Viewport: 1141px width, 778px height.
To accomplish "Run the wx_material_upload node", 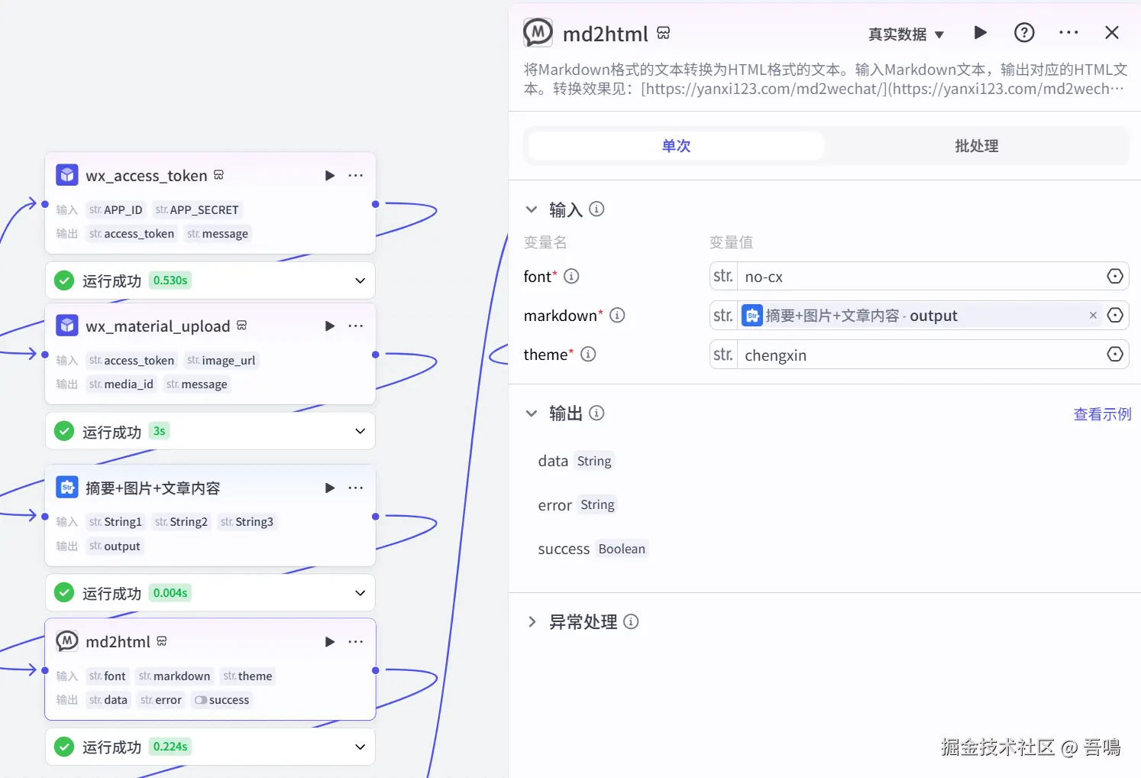I will [x=330, y=326].
